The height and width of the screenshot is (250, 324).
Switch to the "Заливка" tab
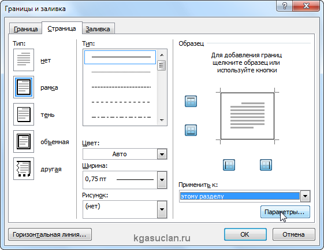(x=98, y=29)
